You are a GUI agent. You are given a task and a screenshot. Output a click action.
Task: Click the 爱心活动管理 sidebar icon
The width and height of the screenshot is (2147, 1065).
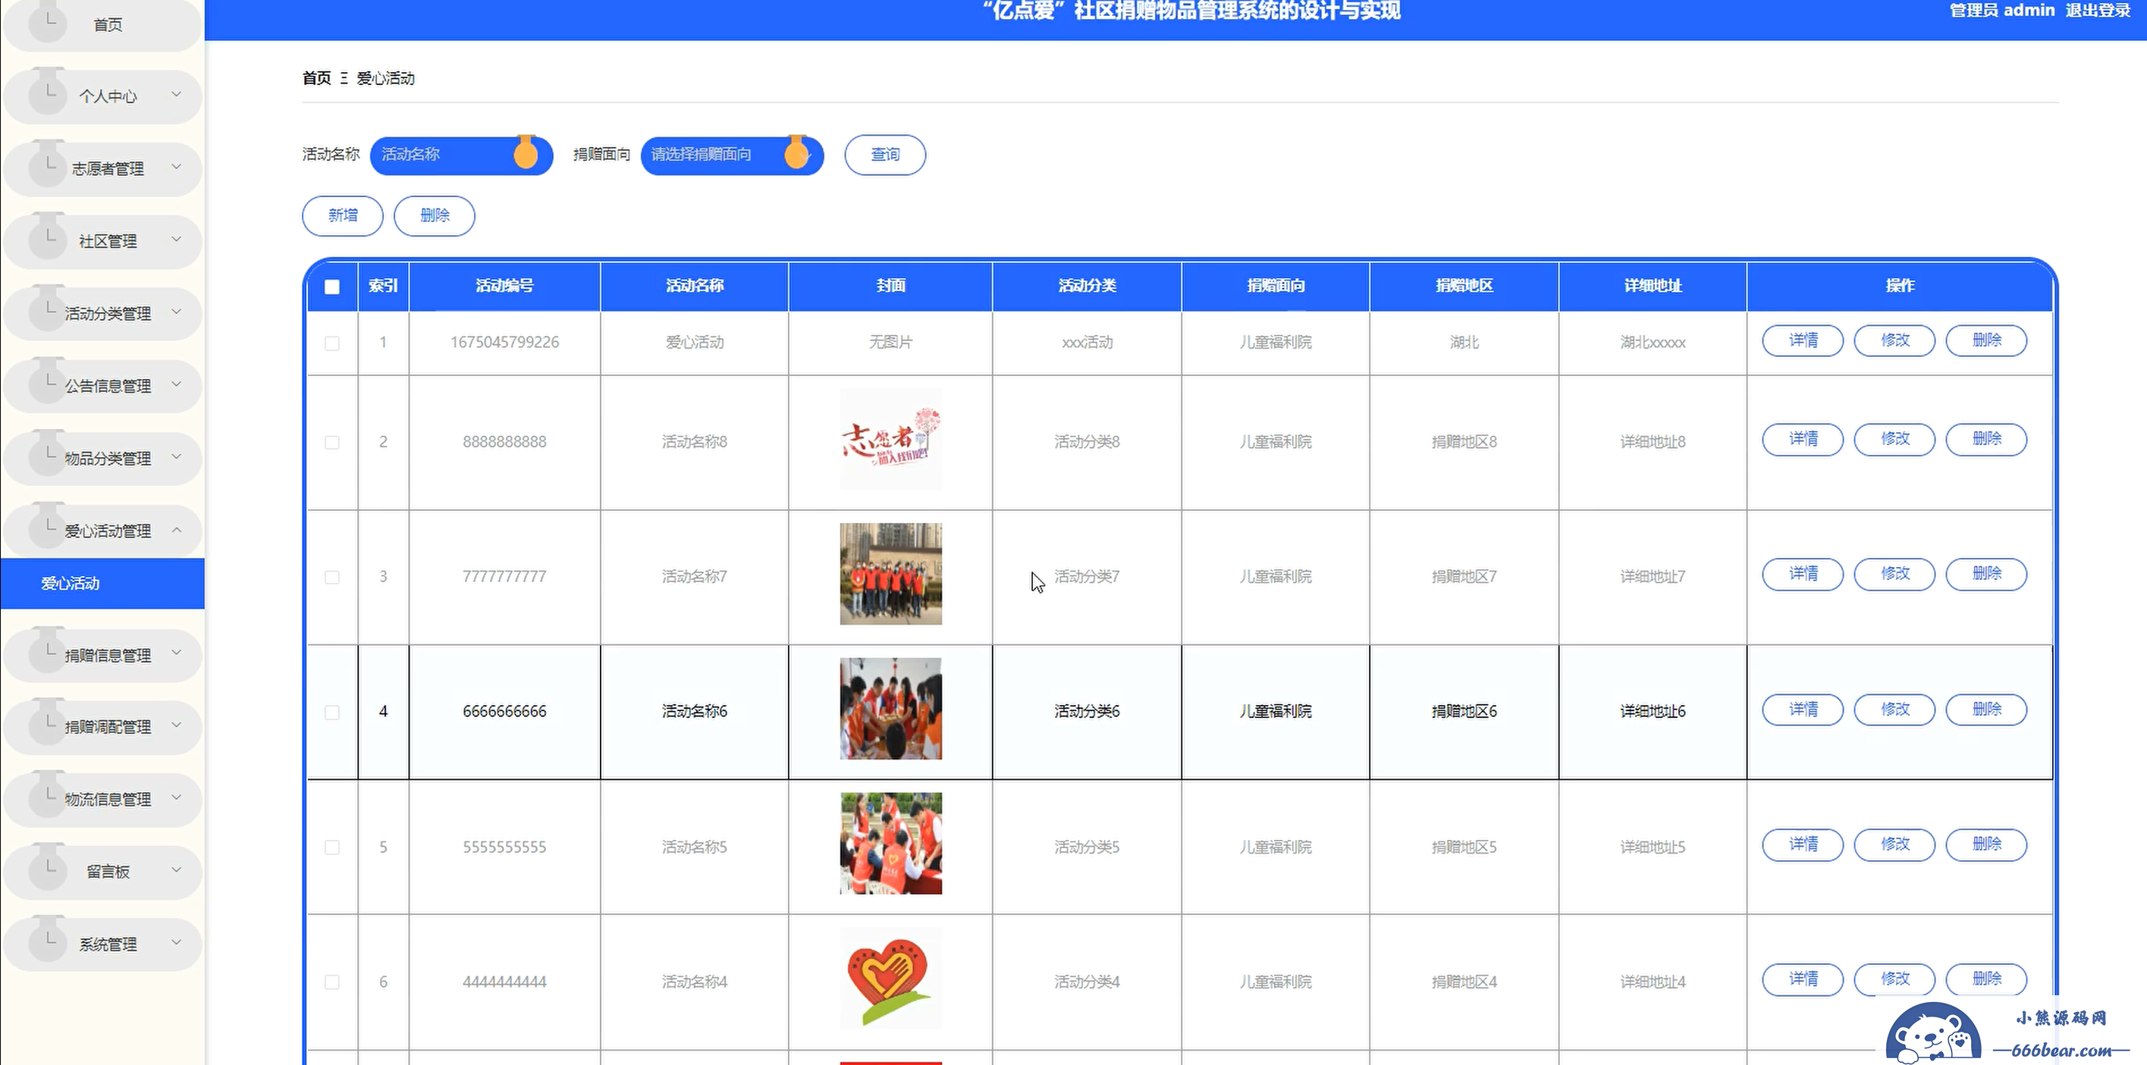point(48,525)
